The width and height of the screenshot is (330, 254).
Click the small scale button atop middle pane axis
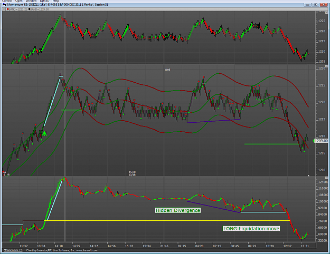(x=327, y=66)
